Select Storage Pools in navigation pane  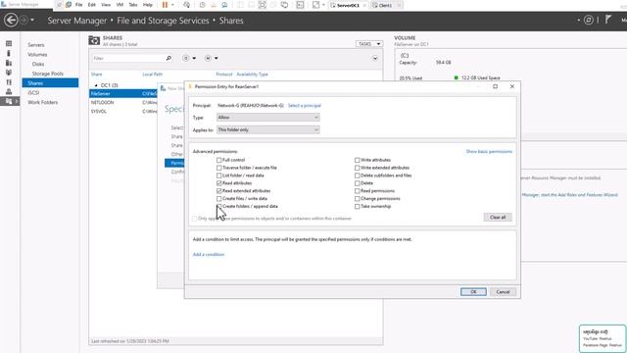pos(48,74)
